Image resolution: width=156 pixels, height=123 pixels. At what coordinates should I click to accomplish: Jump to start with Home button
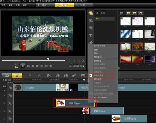point(28,66)
